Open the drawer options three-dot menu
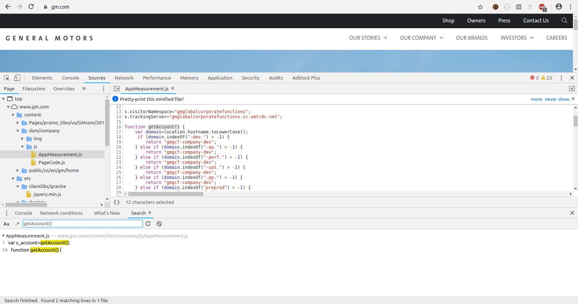Screen dimensions: 578x304 (x=7, y=213)
